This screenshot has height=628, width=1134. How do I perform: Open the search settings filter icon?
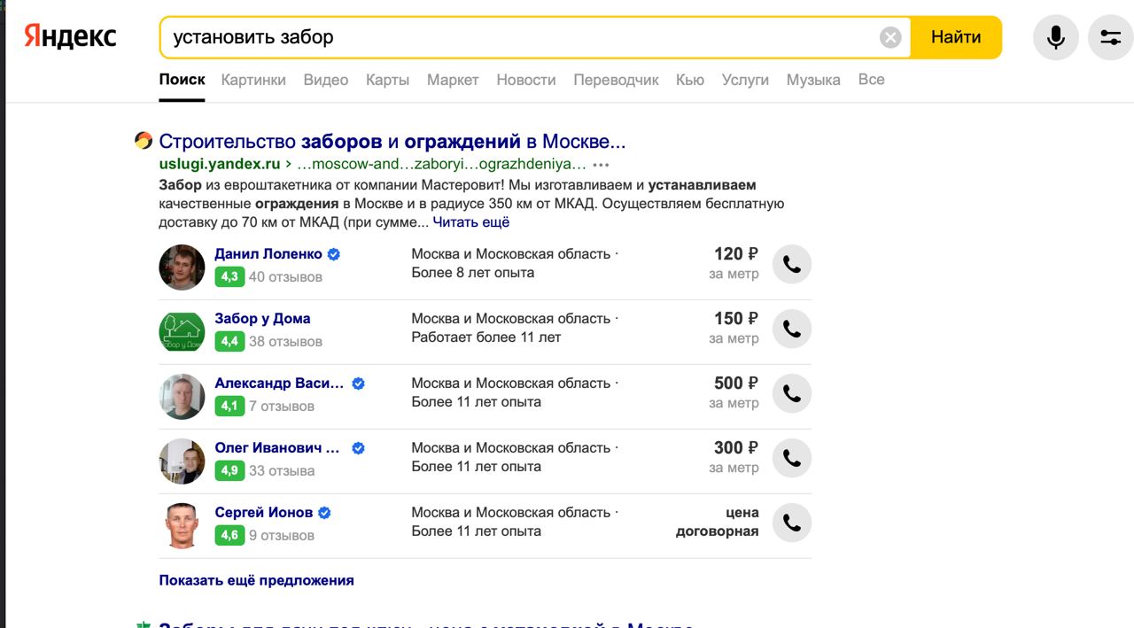1110,37
